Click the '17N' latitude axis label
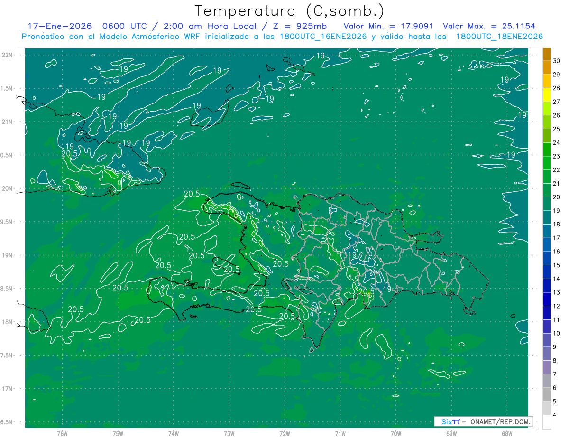 pyautogui.click(x=8, y=389)
